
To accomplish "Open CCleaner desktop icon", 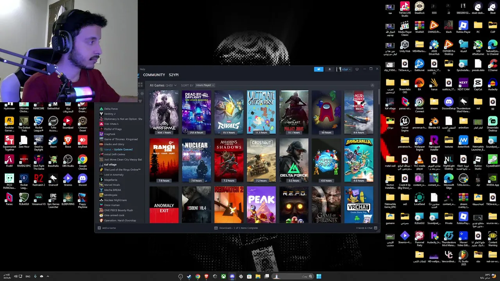I will 493,65.
